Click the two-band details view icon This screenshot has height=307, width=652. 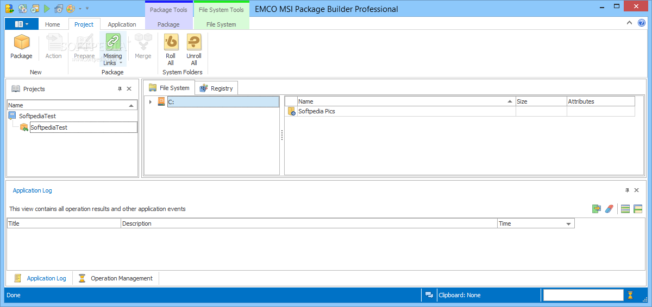[638, 209]
